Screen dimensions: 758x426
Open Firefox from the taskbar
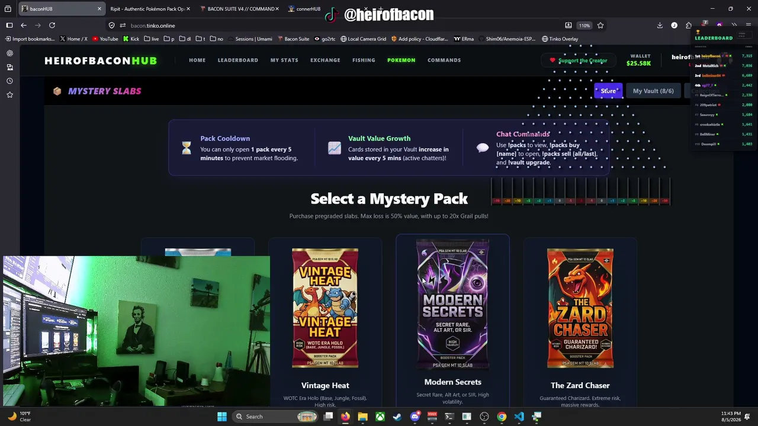(x=345, y=417)
